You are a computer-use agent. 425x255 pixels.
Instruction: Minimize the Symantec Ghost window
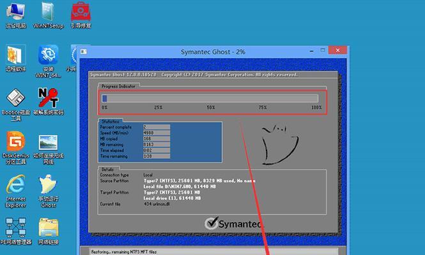pos(312,50)
